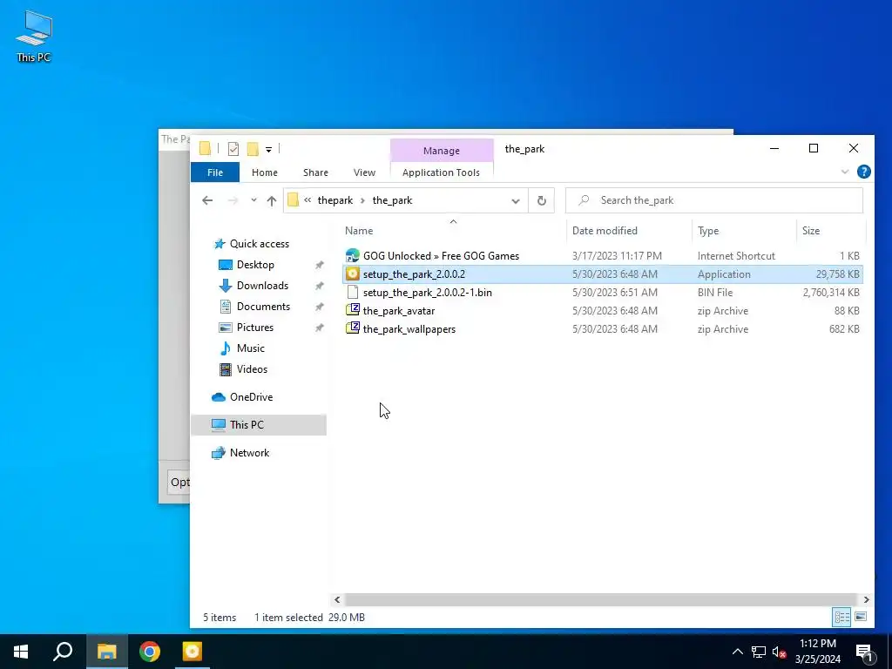The width and height of the screenshot is (892, 669).
Task: Launch Google Chrome from the taskbar
Action: [150, 652]
